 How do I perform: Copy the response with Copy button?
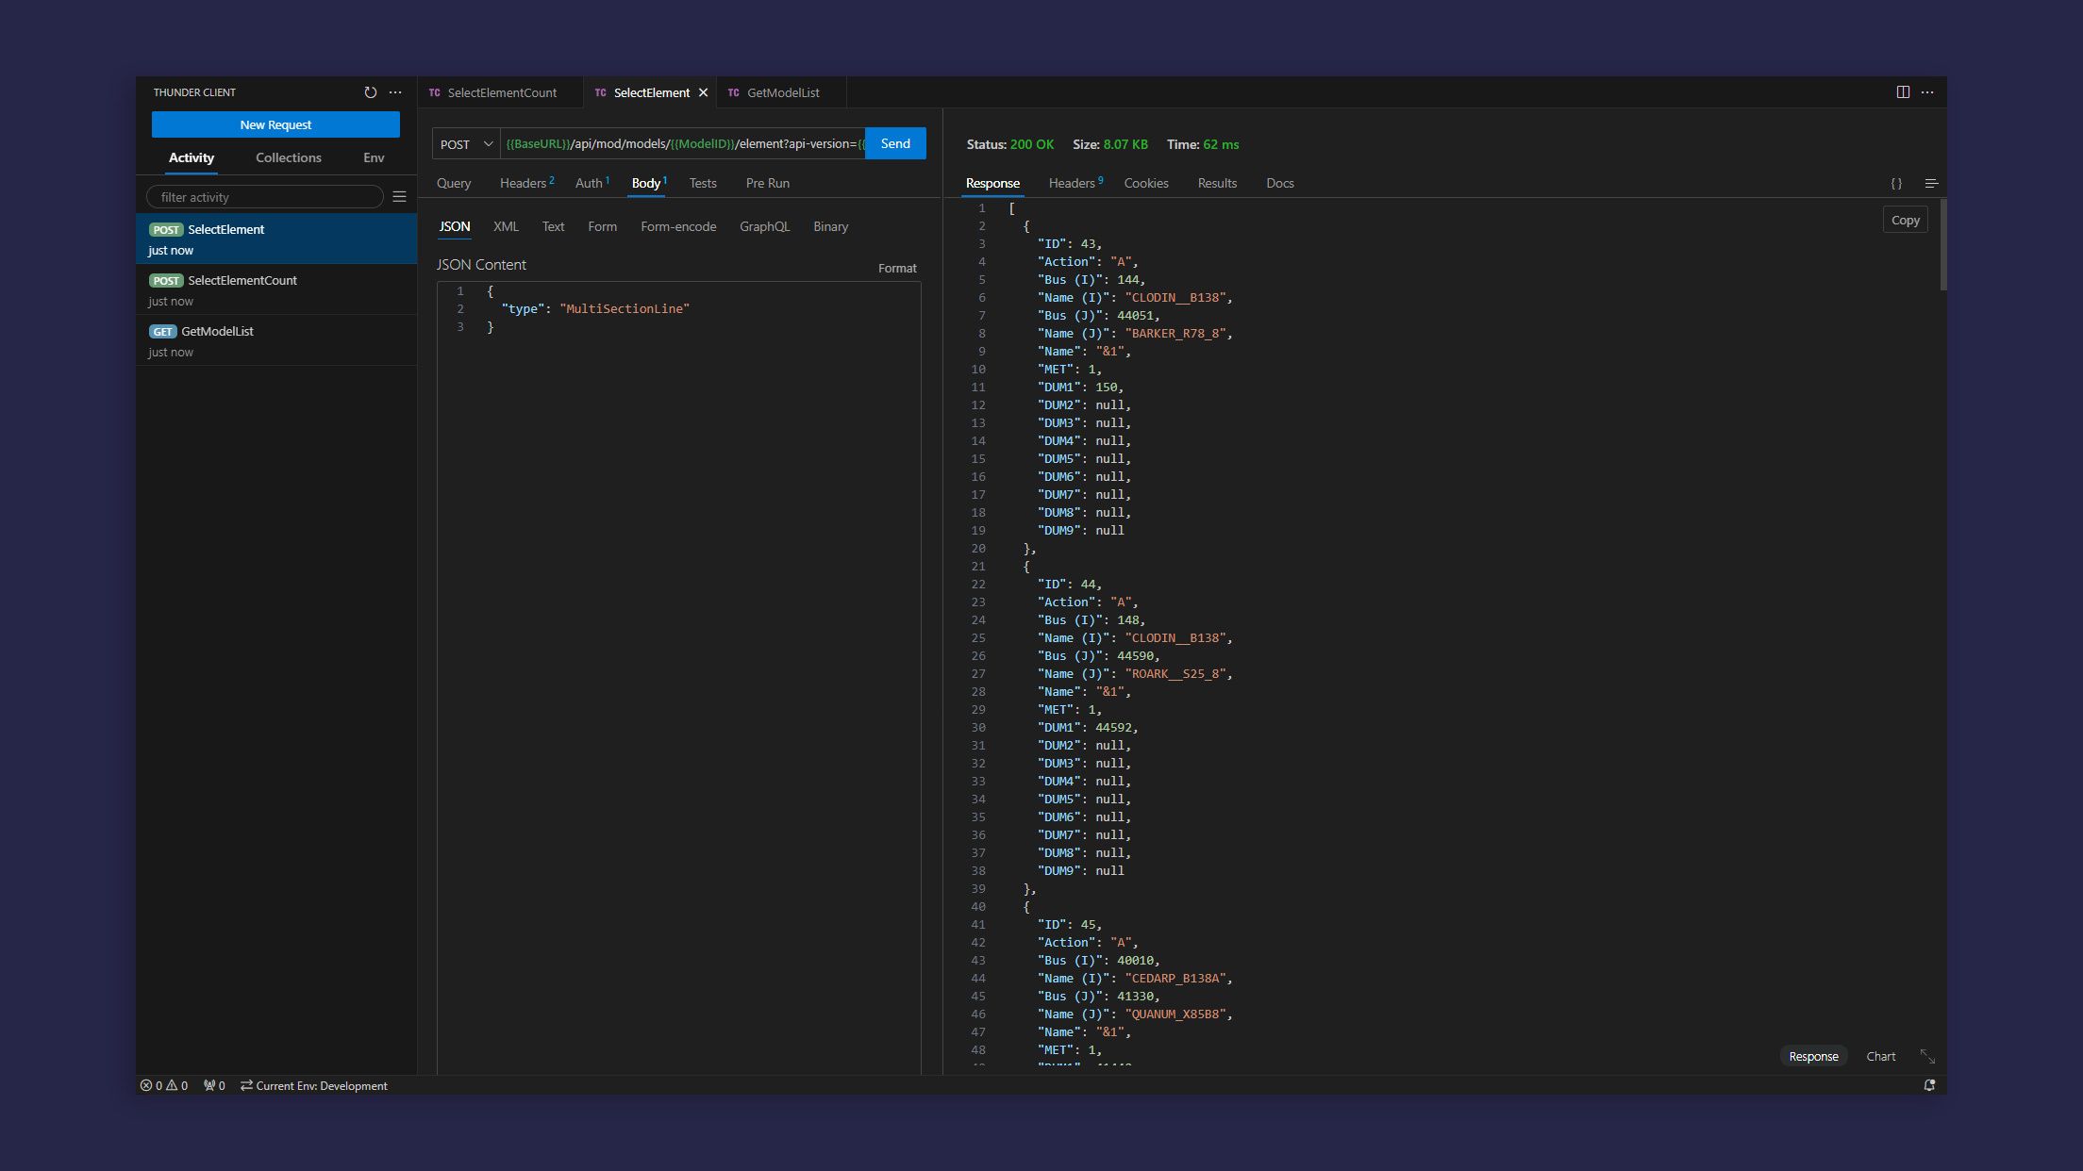point(1905,220)
